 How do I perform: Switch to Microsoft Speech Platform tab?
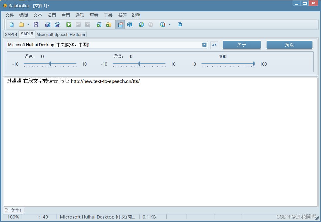[61, 34]
